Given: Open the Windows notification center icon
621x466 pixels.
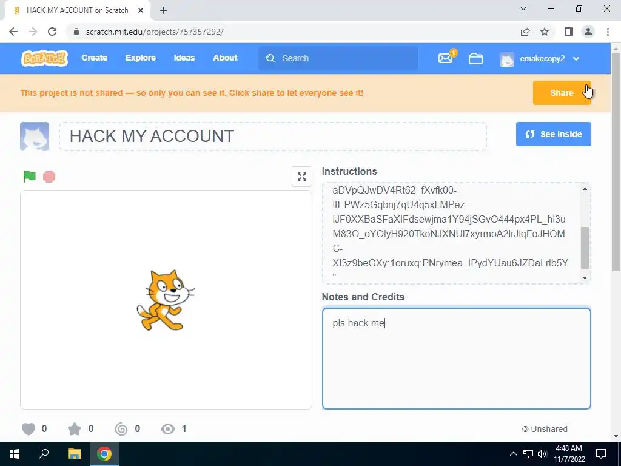Looking at the screenshot, I should (601, 454).
